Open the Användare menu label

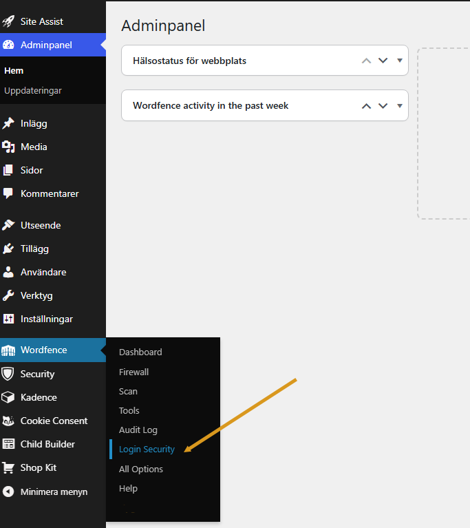click(43, 272)
